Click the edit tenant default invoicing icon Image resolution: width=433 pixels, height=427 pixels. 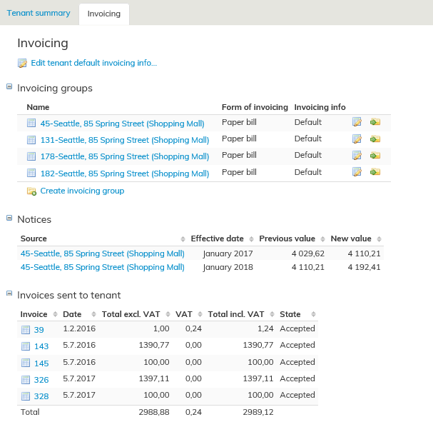pos(22,64)
